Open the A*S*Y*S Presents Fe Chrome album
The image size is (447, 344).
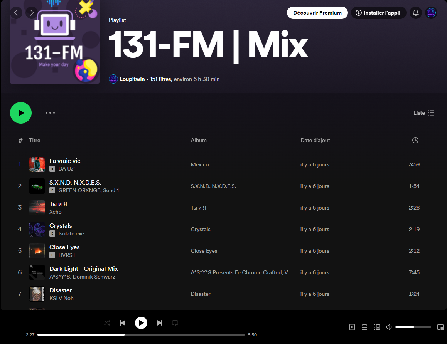[241, 272]
